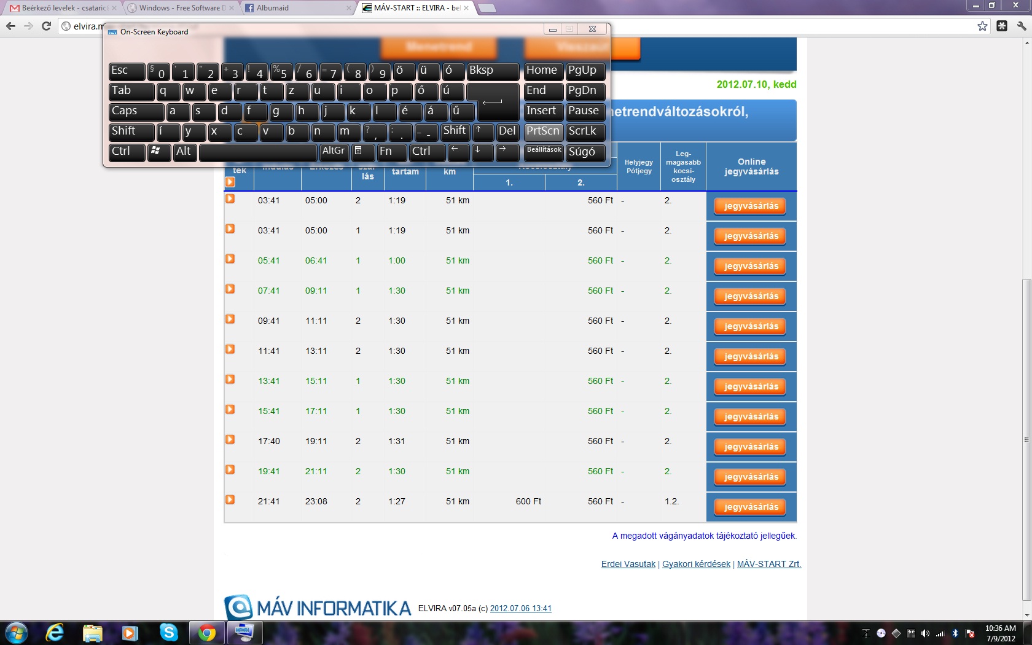
Task: Click the Súgó help key on On-Screen Keyboard
Action: (x=585, y=152)
